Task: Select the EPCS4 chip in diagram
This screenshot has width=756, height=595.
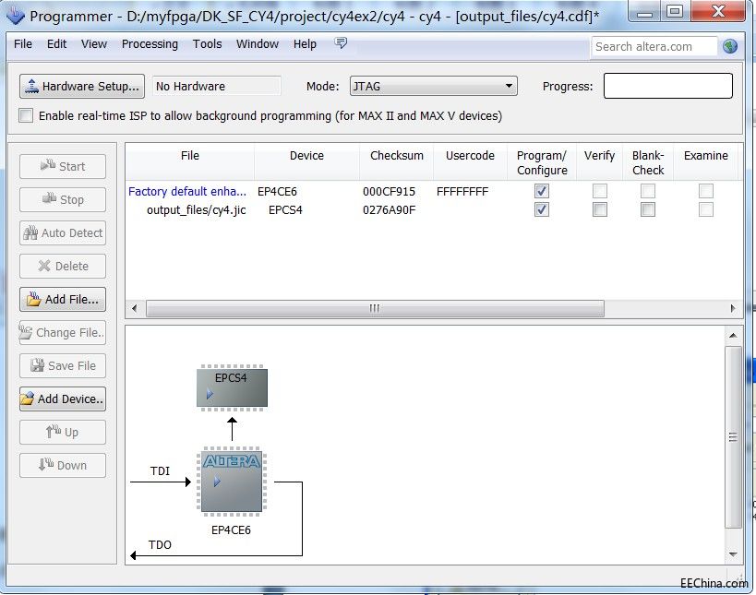Action: [x=232, y=387]
